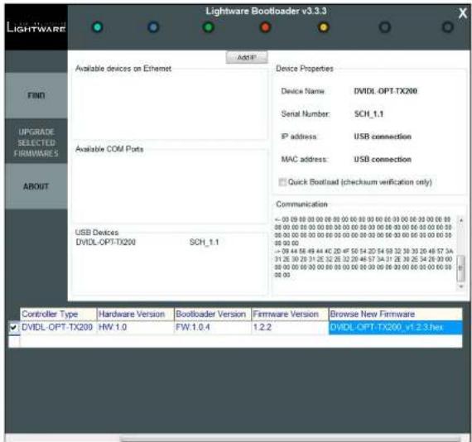The image size is (472, 442).
Task: Click the Lightware logo
Action: click(x=36, y=27)
